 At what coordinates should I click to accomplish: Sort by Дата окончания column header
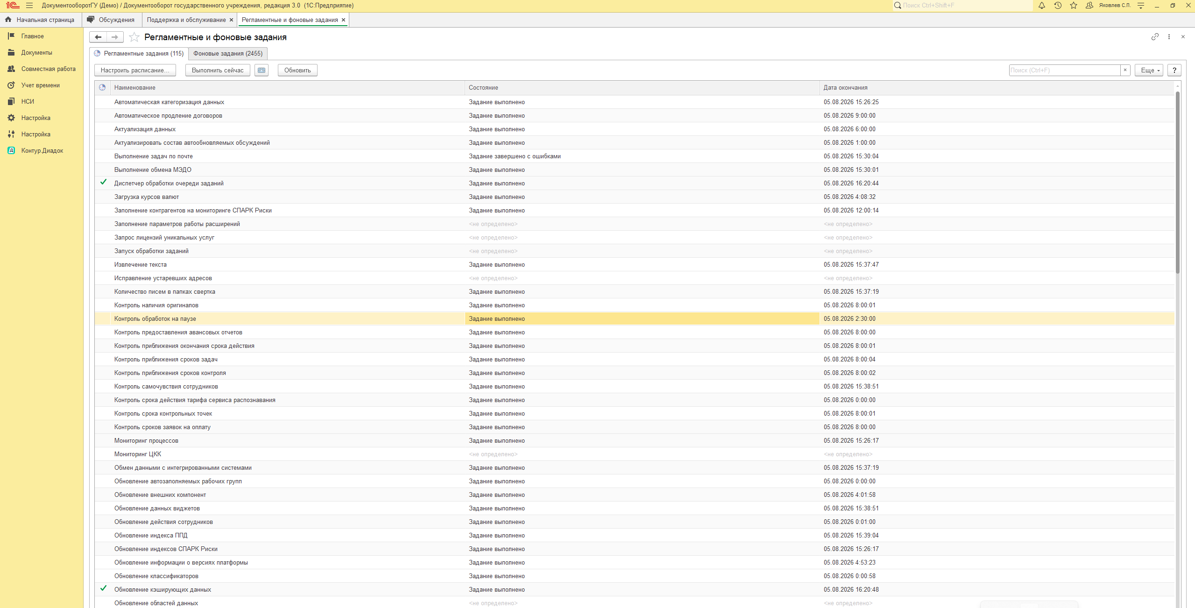[997, 87]
